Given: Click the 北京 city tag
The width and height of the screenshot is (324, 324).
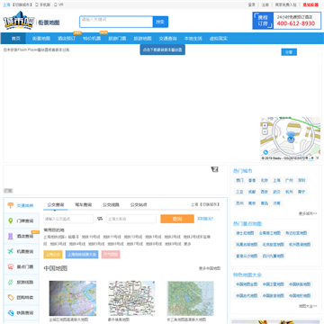Looking at the screenshot, I should point(265,180).
